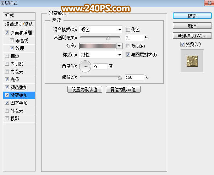
Task: Toggle the 预览(V) preview checkbox
Action: click(183, 44)
